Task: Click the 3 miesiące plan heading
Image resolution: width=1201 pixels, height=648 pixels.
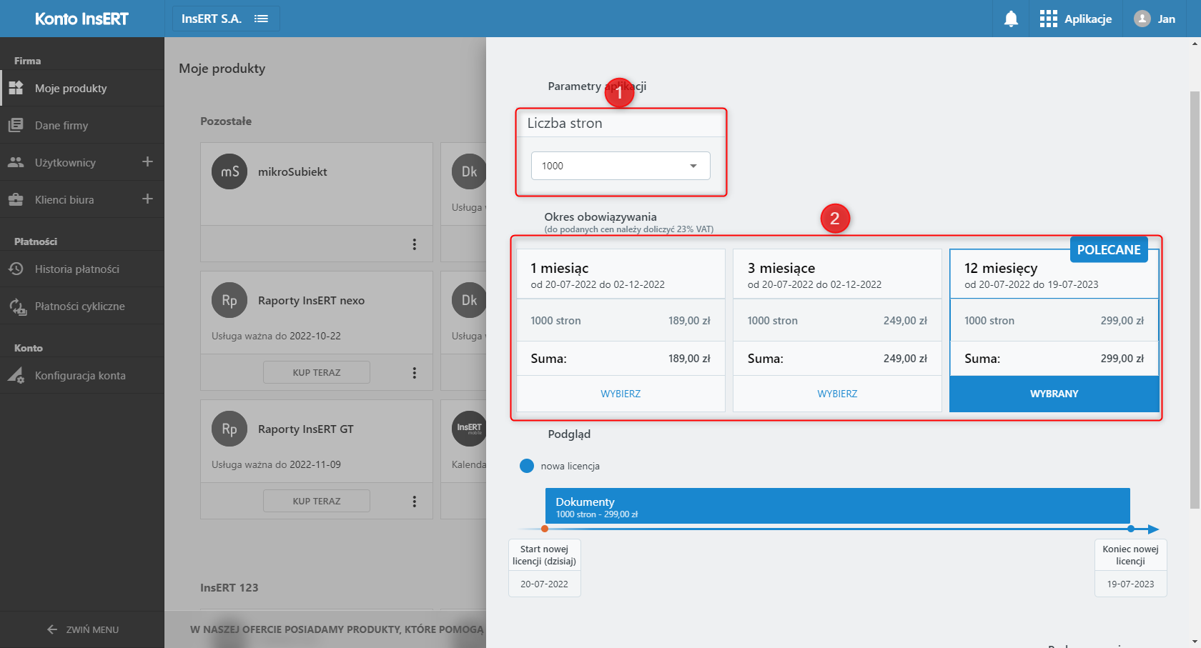Action: 781,268
